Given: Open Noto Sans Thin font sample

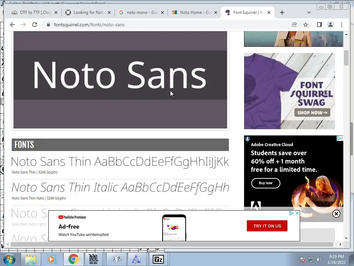Looking at the screenshot, I should (120, 162).
